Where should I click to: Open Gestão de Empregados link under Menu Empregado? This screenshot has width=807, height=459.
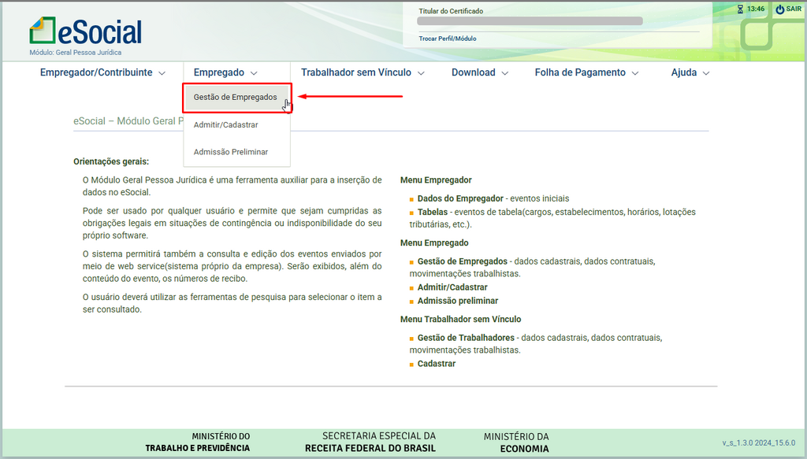tap(462, 261)
